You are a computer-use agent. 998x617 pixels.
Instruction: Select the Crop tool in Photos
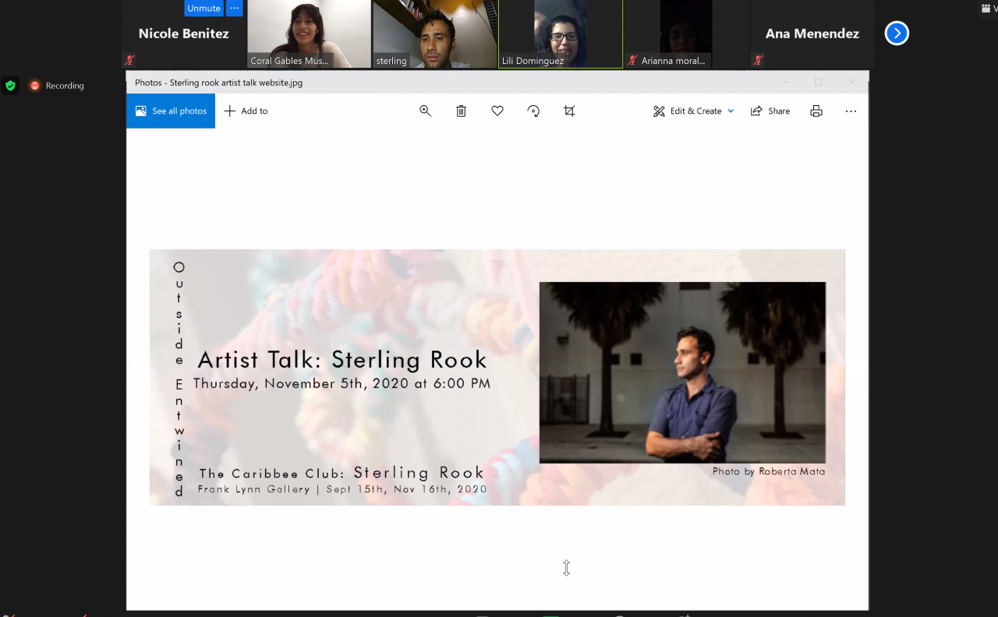click(x=569, y=111)
